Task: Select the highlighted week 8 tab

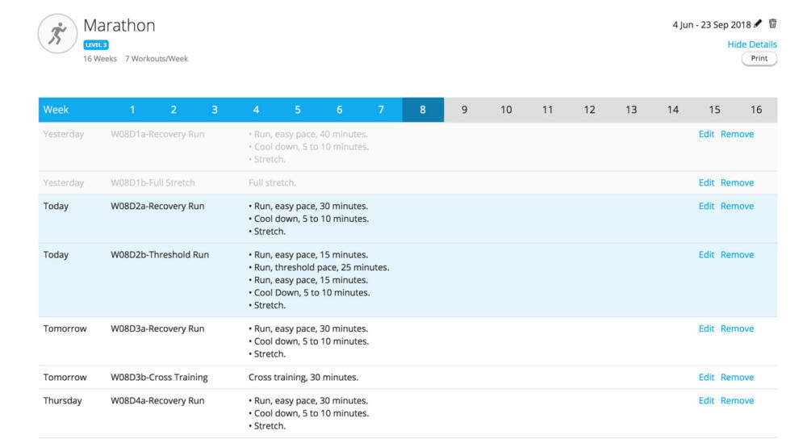Action: click(x=423, y=110)
